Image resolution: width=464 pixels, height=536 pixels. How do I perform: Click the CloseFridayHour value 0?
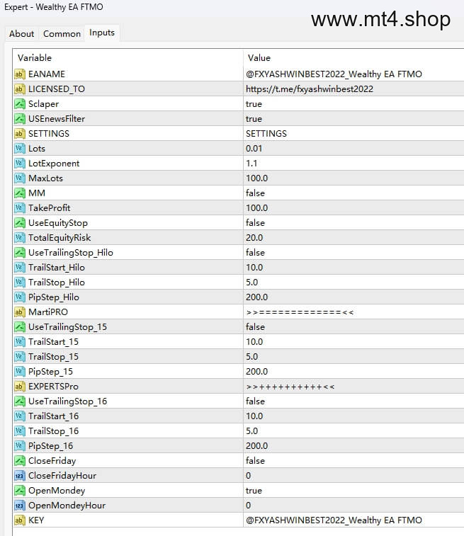click(248, 476)
